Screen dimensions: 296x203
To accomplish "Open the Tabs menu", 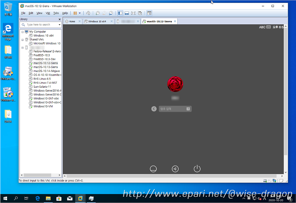I will click(x=56, y=13).
